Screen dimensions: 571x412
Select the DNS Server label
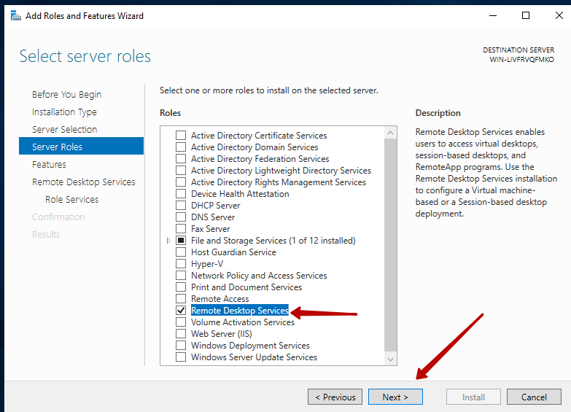pos(213,217)
